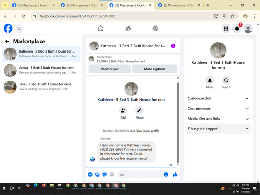Go to the Home feed icon

(101, 29)
